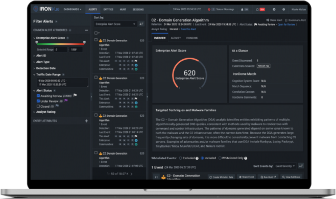The image size is (336, 199).
Task: Check the select-all alerts checkbox
Action: tap(96, 33)
